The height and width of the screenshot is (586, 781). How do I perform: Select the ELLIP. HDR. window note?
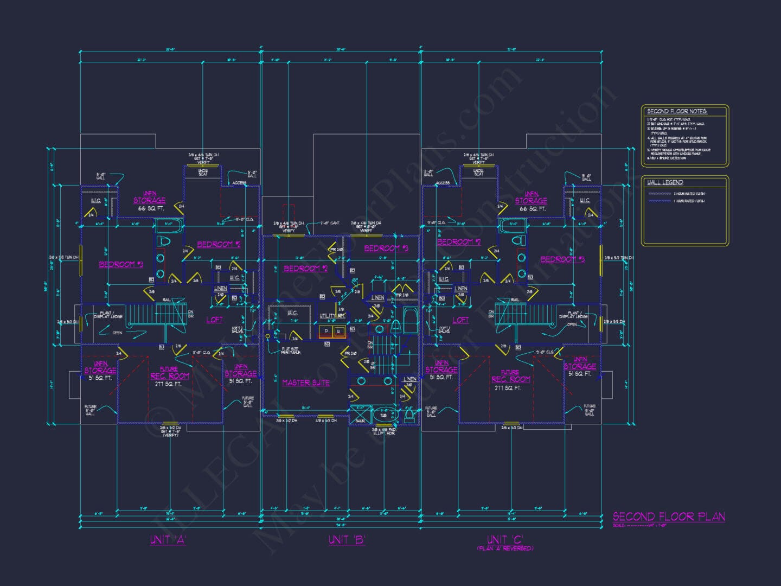click(x=384, y=432)
